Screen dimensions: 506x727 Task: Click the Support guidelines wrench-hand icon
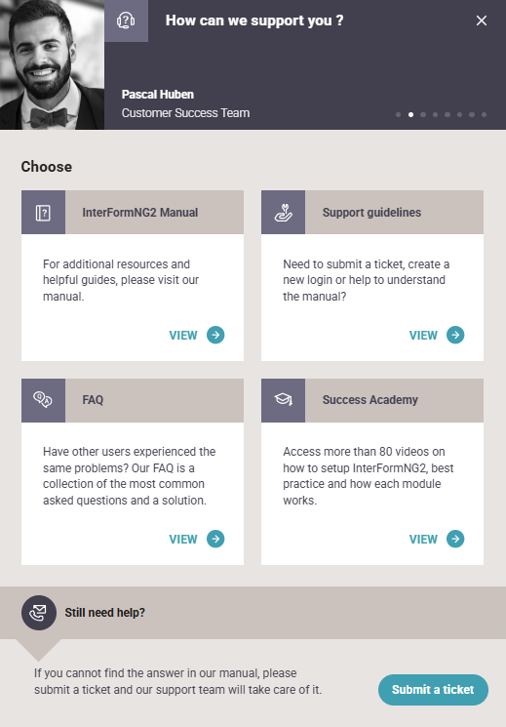pyautogui.click(x=283, y=213)
